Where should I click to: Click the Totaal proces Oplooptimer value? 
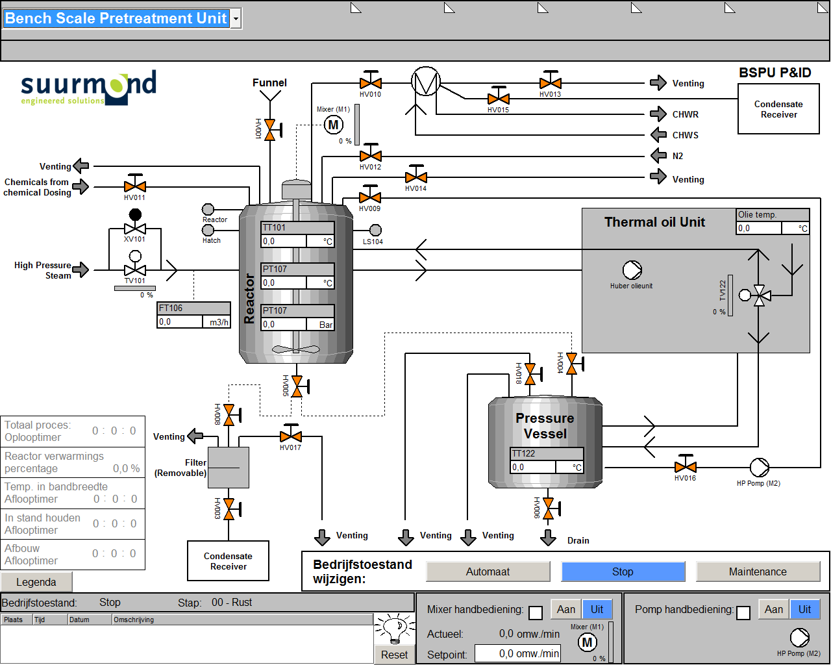[x=114, y=431]
